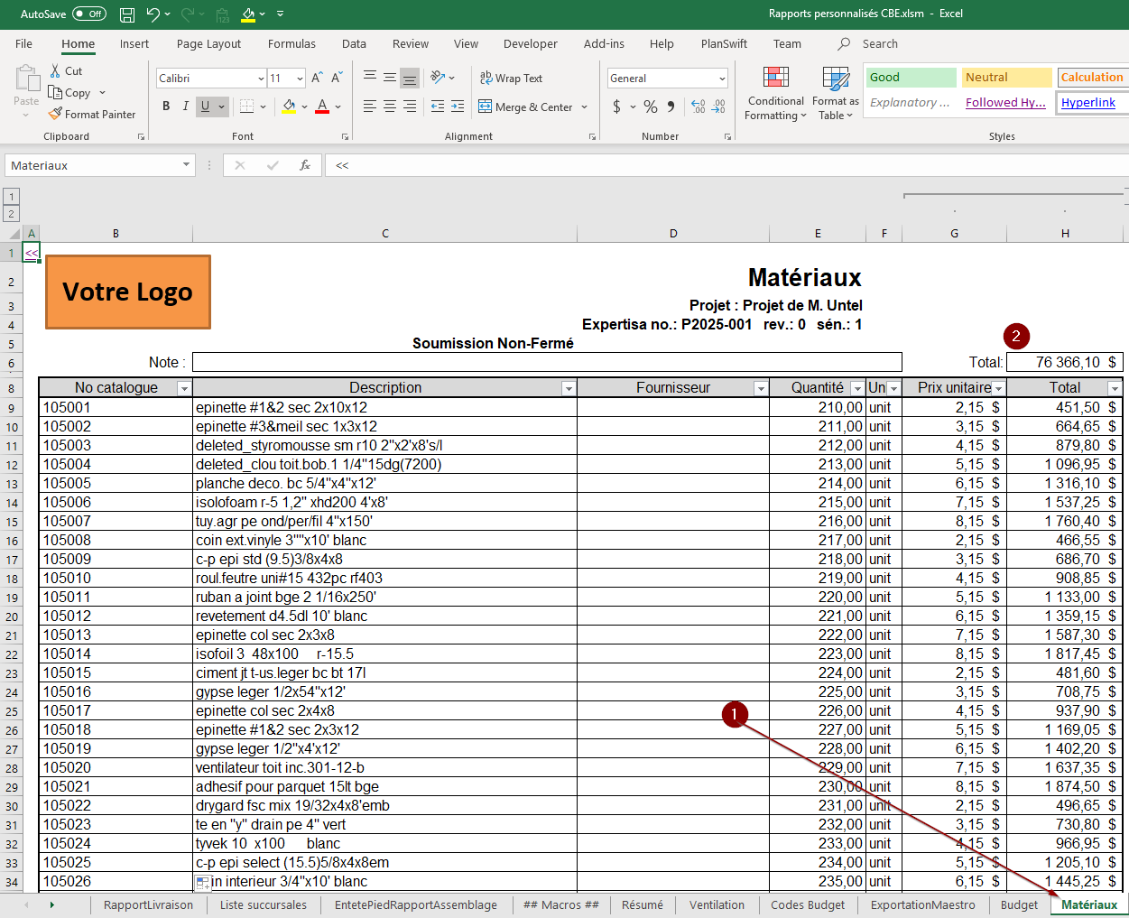Screen dimensions: 1129x918
Task: Click the Save icon in title bar
Action: click(127, 14)
